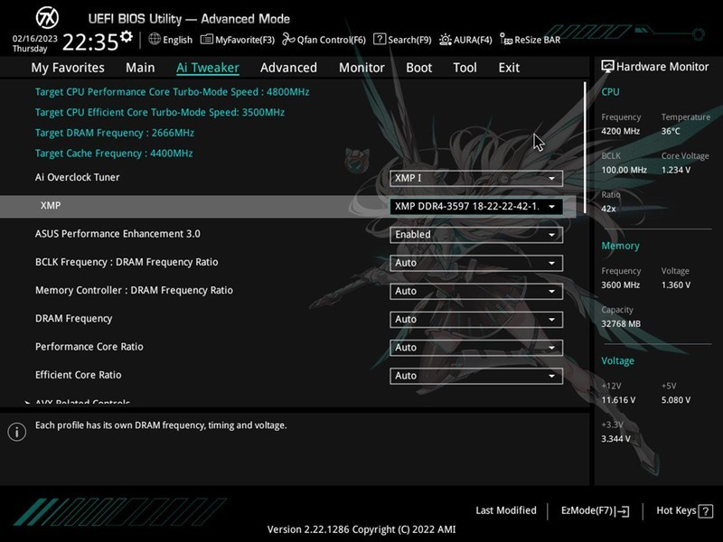Screen dimensions: 723x542
Task: Click the TUF logo icon
Action: [x=47, y=18]
